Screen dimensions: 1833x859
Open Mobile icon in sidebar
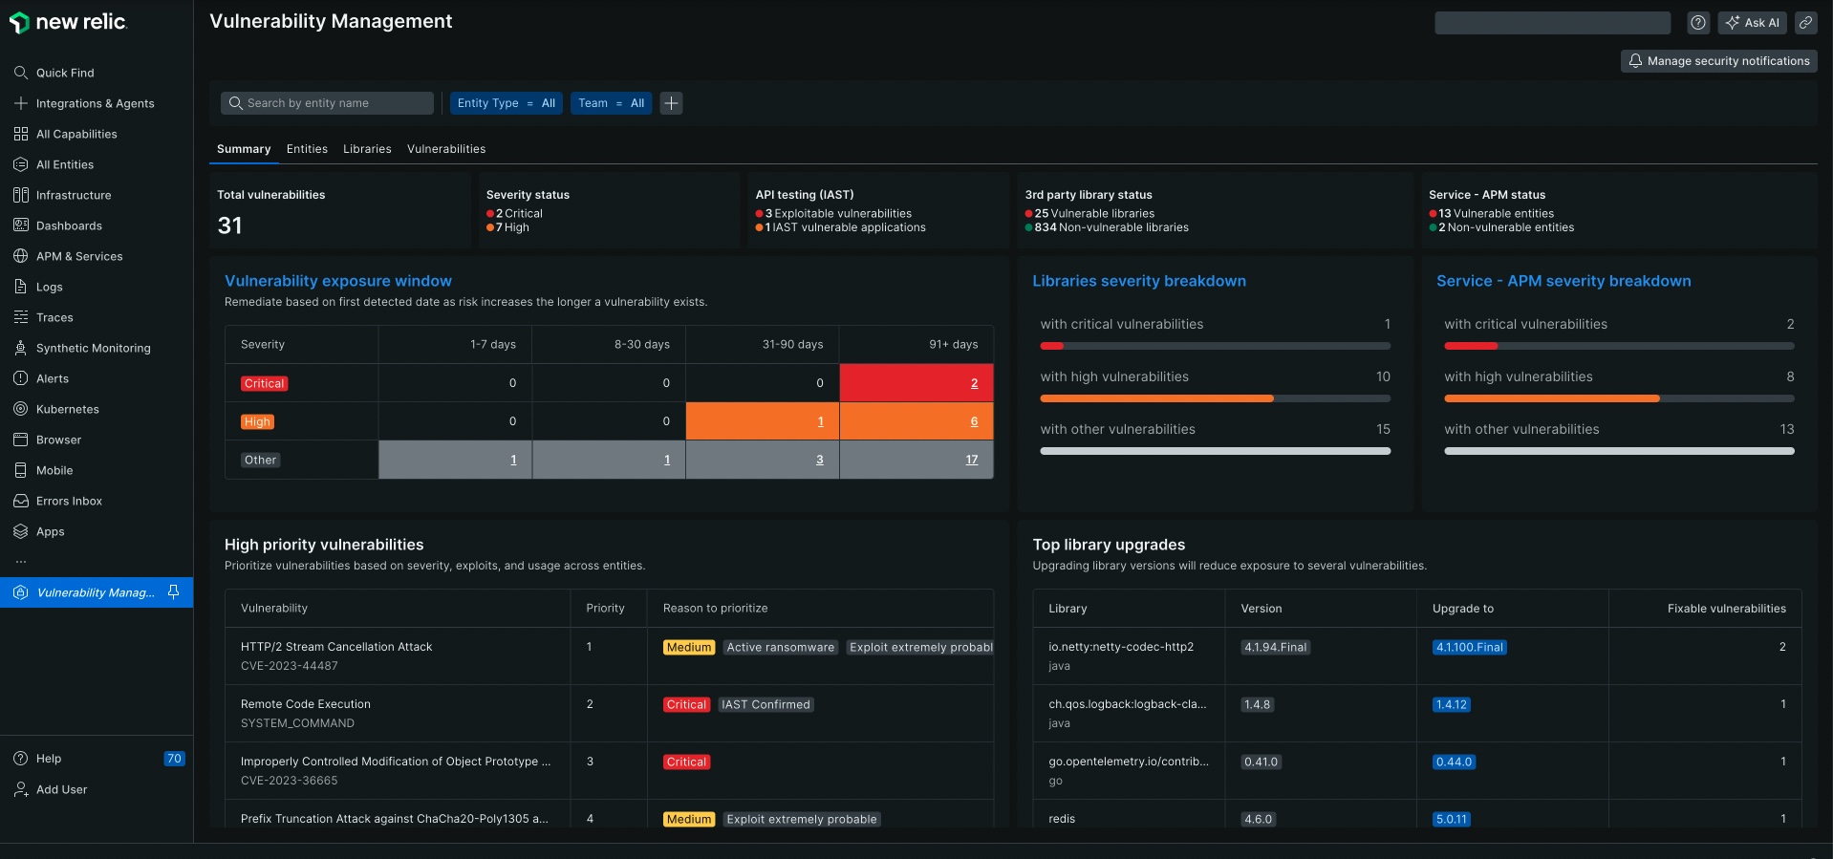click(x=21, y=470)
